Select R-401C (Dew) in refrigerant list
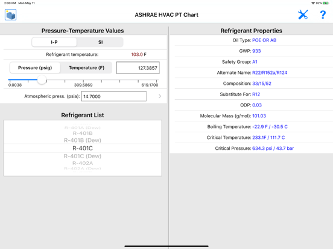This screenshot has width=333, height=249. [x=83, y=156]
